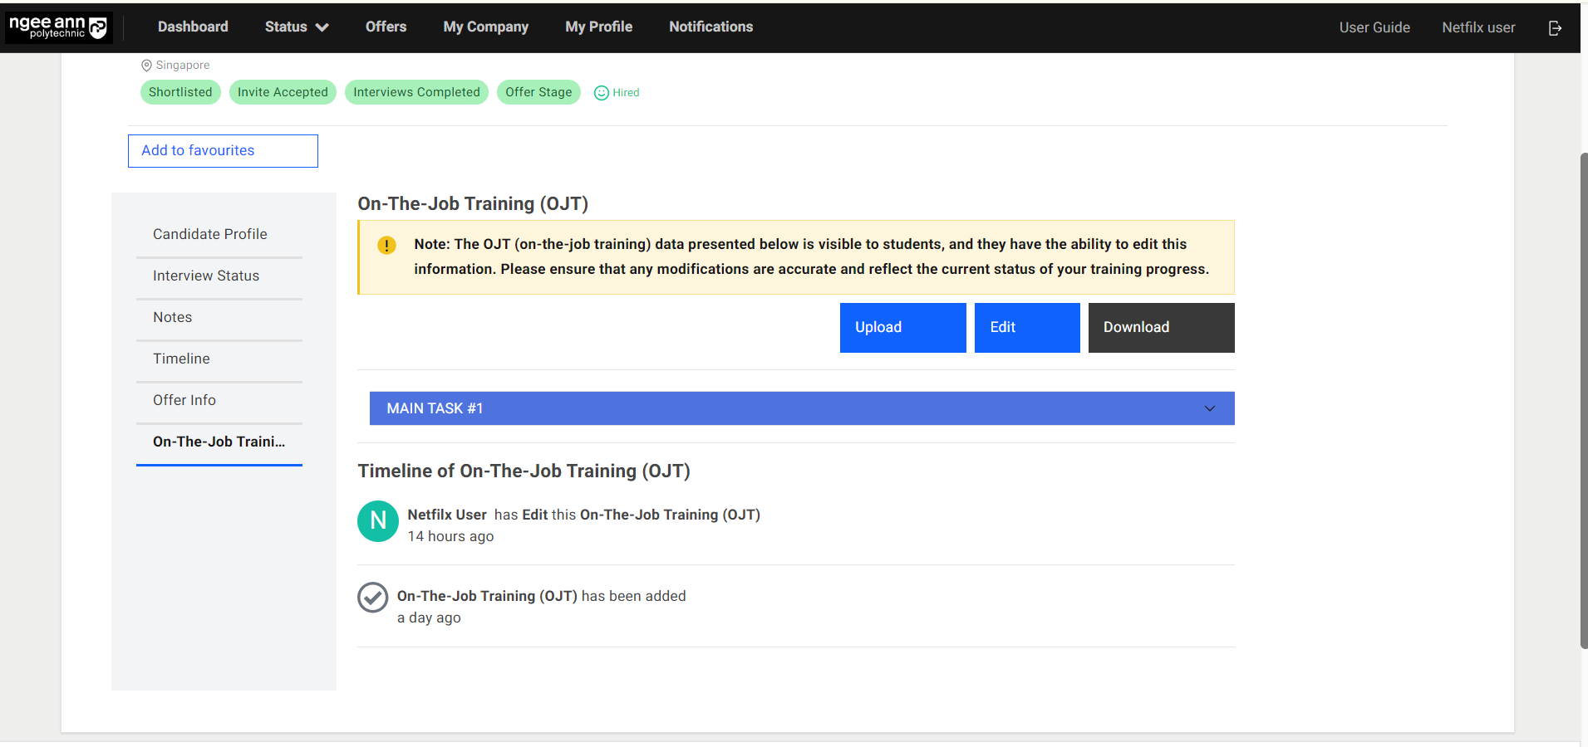Image resolution: width=1588 pixels, height=747 pixels.
Task: Open the Interview Status tab
Action: click(206, 276)
